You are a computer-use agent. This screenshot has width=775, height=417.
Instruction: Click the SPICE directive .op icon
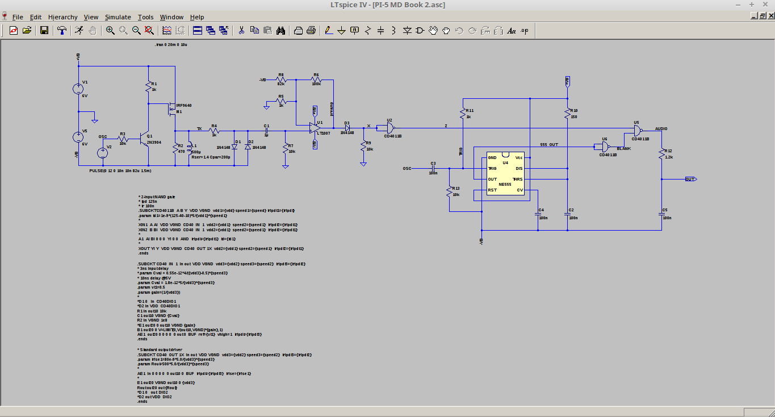tap(525, 31)
